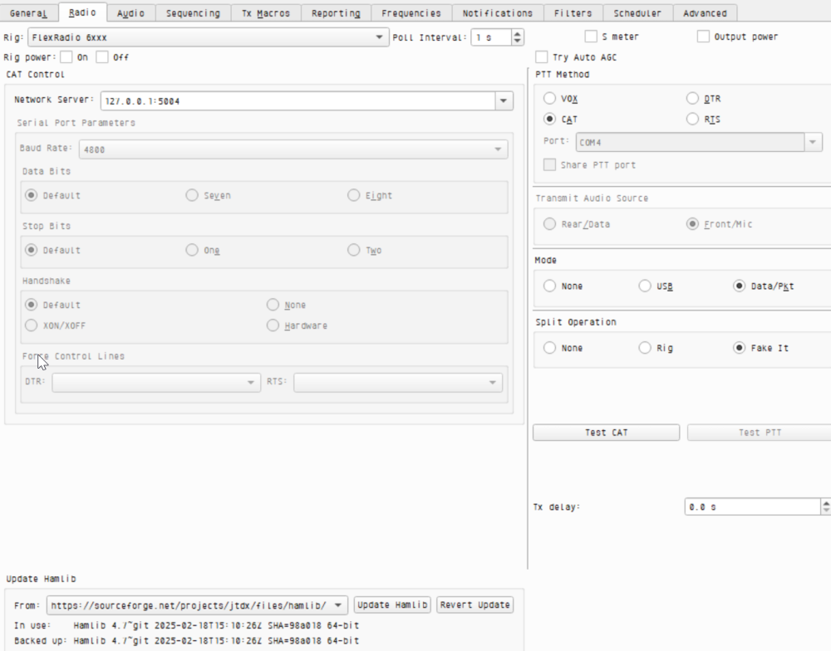Open the DTR force control dropdown
This screenshot has height=651, width=831.
pyautogui.click(x=156, y=383)
